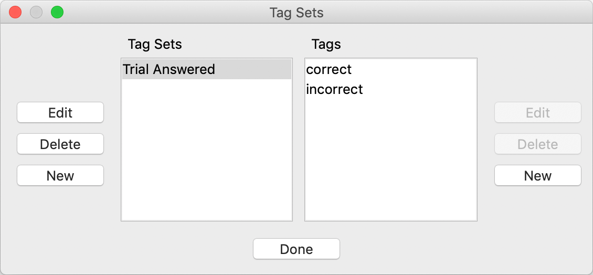Click the Edit button for Tag Sets
This screenshot has width=593, height=275.
coord(60,113)
